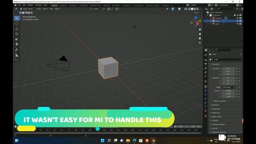The image size is (256, 144).
Task: Open the Modifier wrench properties tab
Action: tap(206, 91)
